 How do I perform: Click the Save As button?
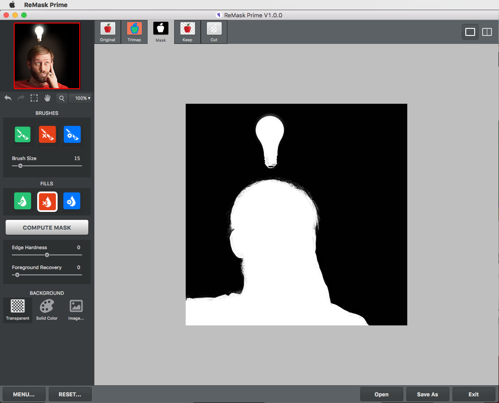(427, 394)
